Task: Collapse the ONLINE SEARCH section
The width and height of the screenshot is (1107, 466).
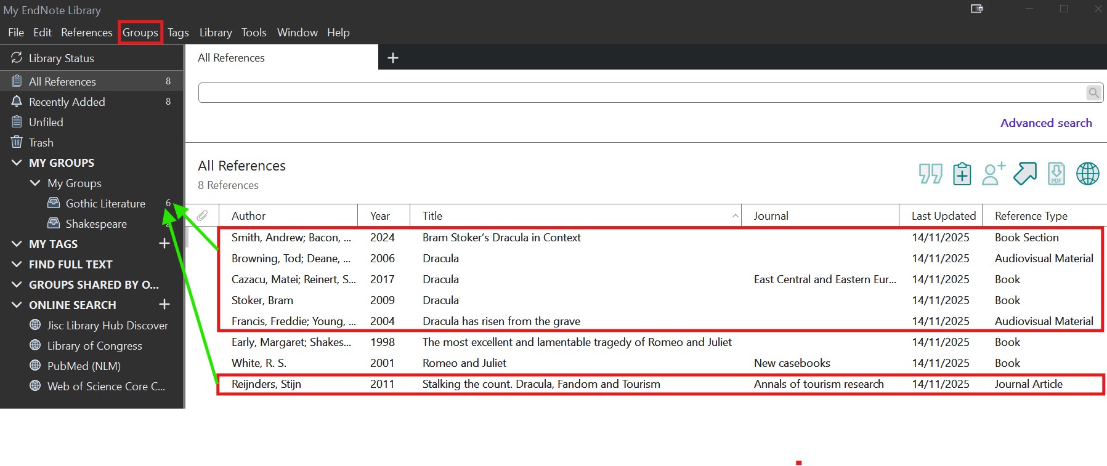Action: (17, 305)
